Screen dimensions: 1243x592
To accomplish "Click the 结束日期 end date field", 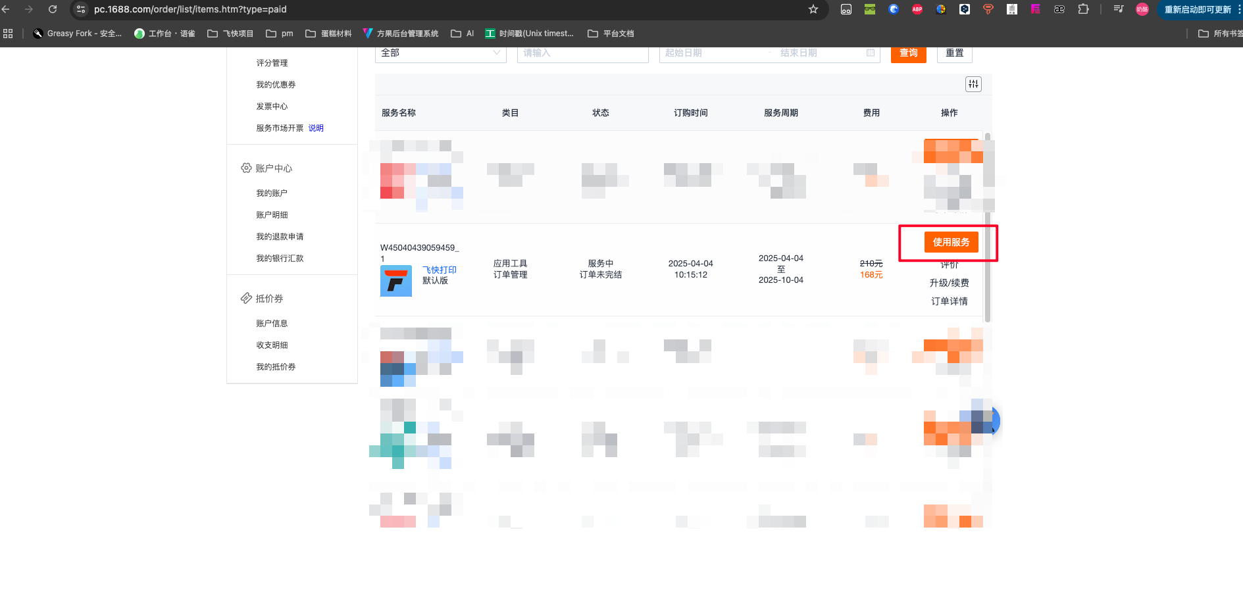I will pos(821,53).
